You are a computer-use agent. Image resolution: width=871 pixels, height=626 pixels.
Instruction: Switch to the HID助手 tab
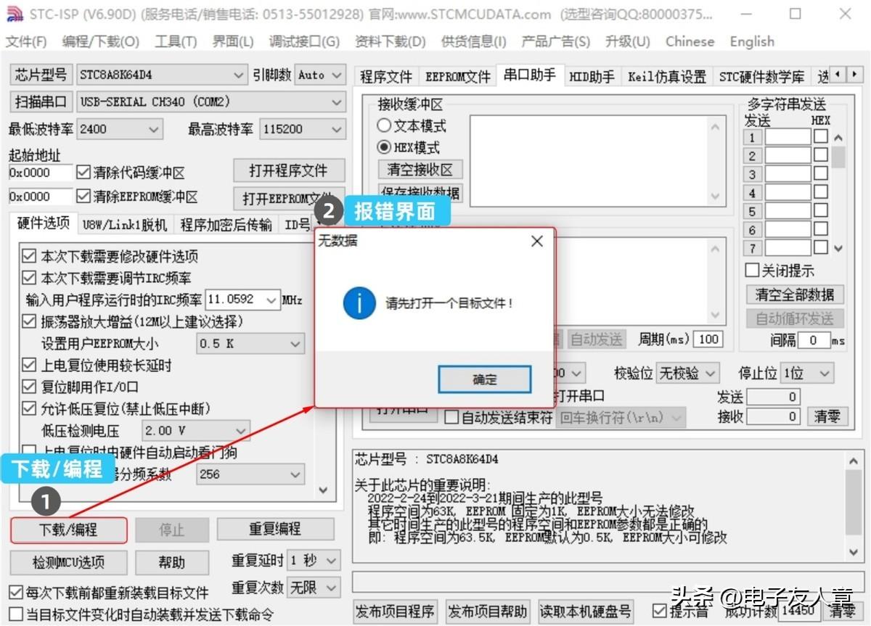coord(592,76)
